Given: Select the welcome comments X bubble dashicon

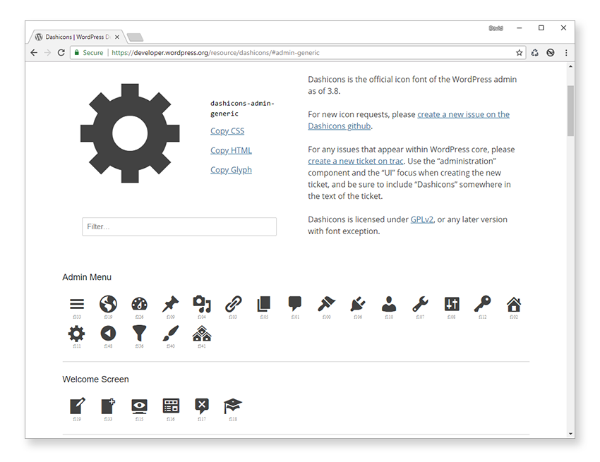Looking at the screenshot, I should click(202, 406).
